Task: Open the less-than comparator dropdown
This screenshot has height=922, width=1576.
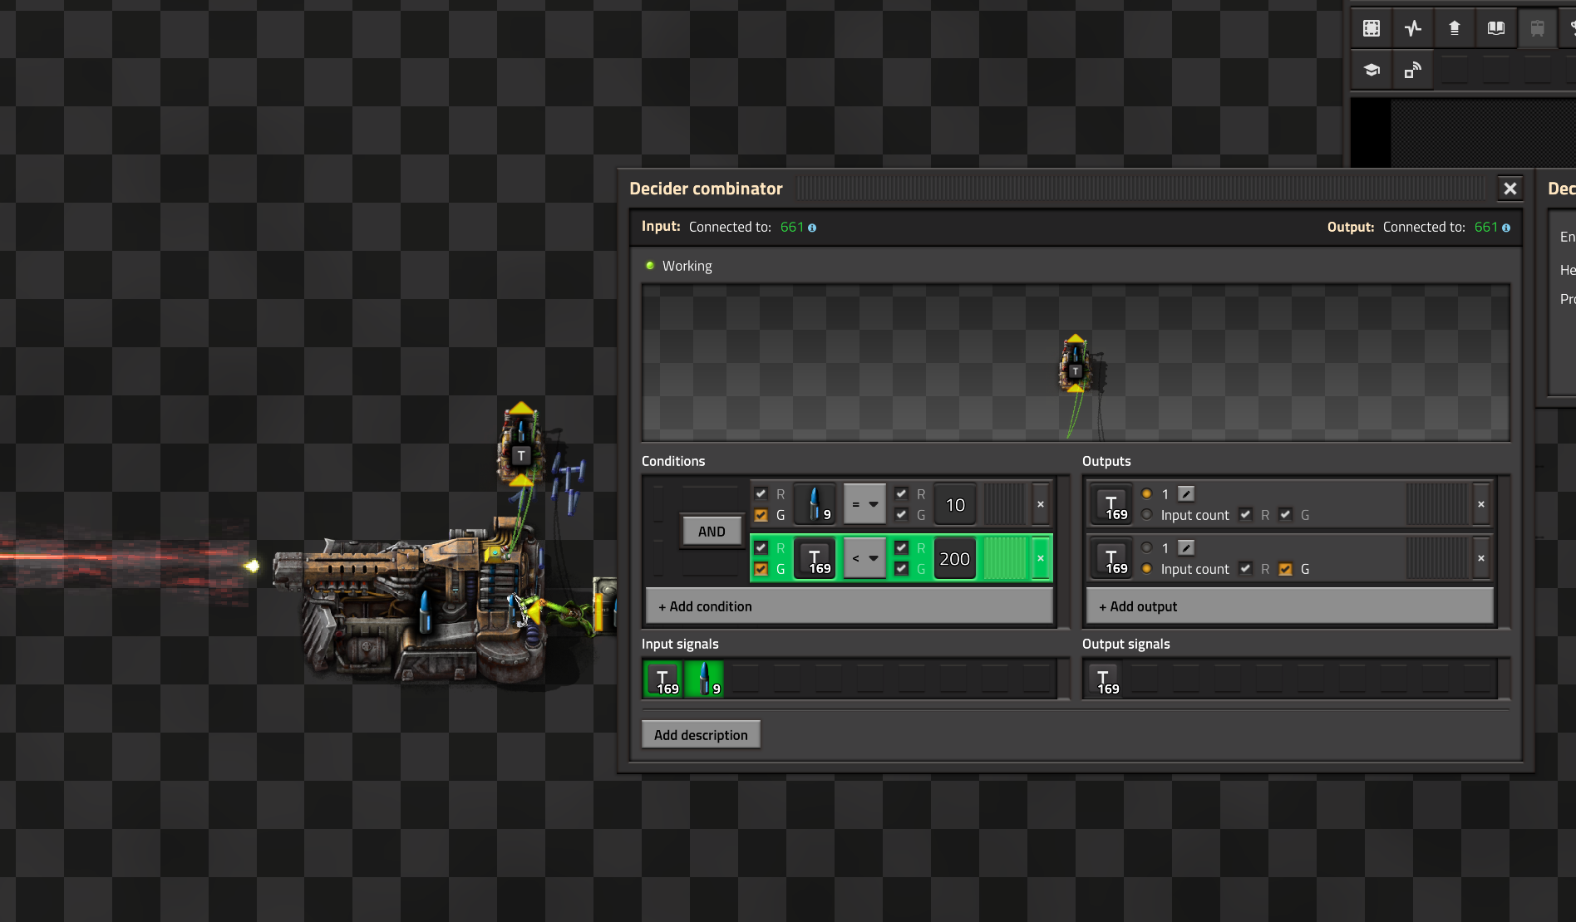Action: 864,558
